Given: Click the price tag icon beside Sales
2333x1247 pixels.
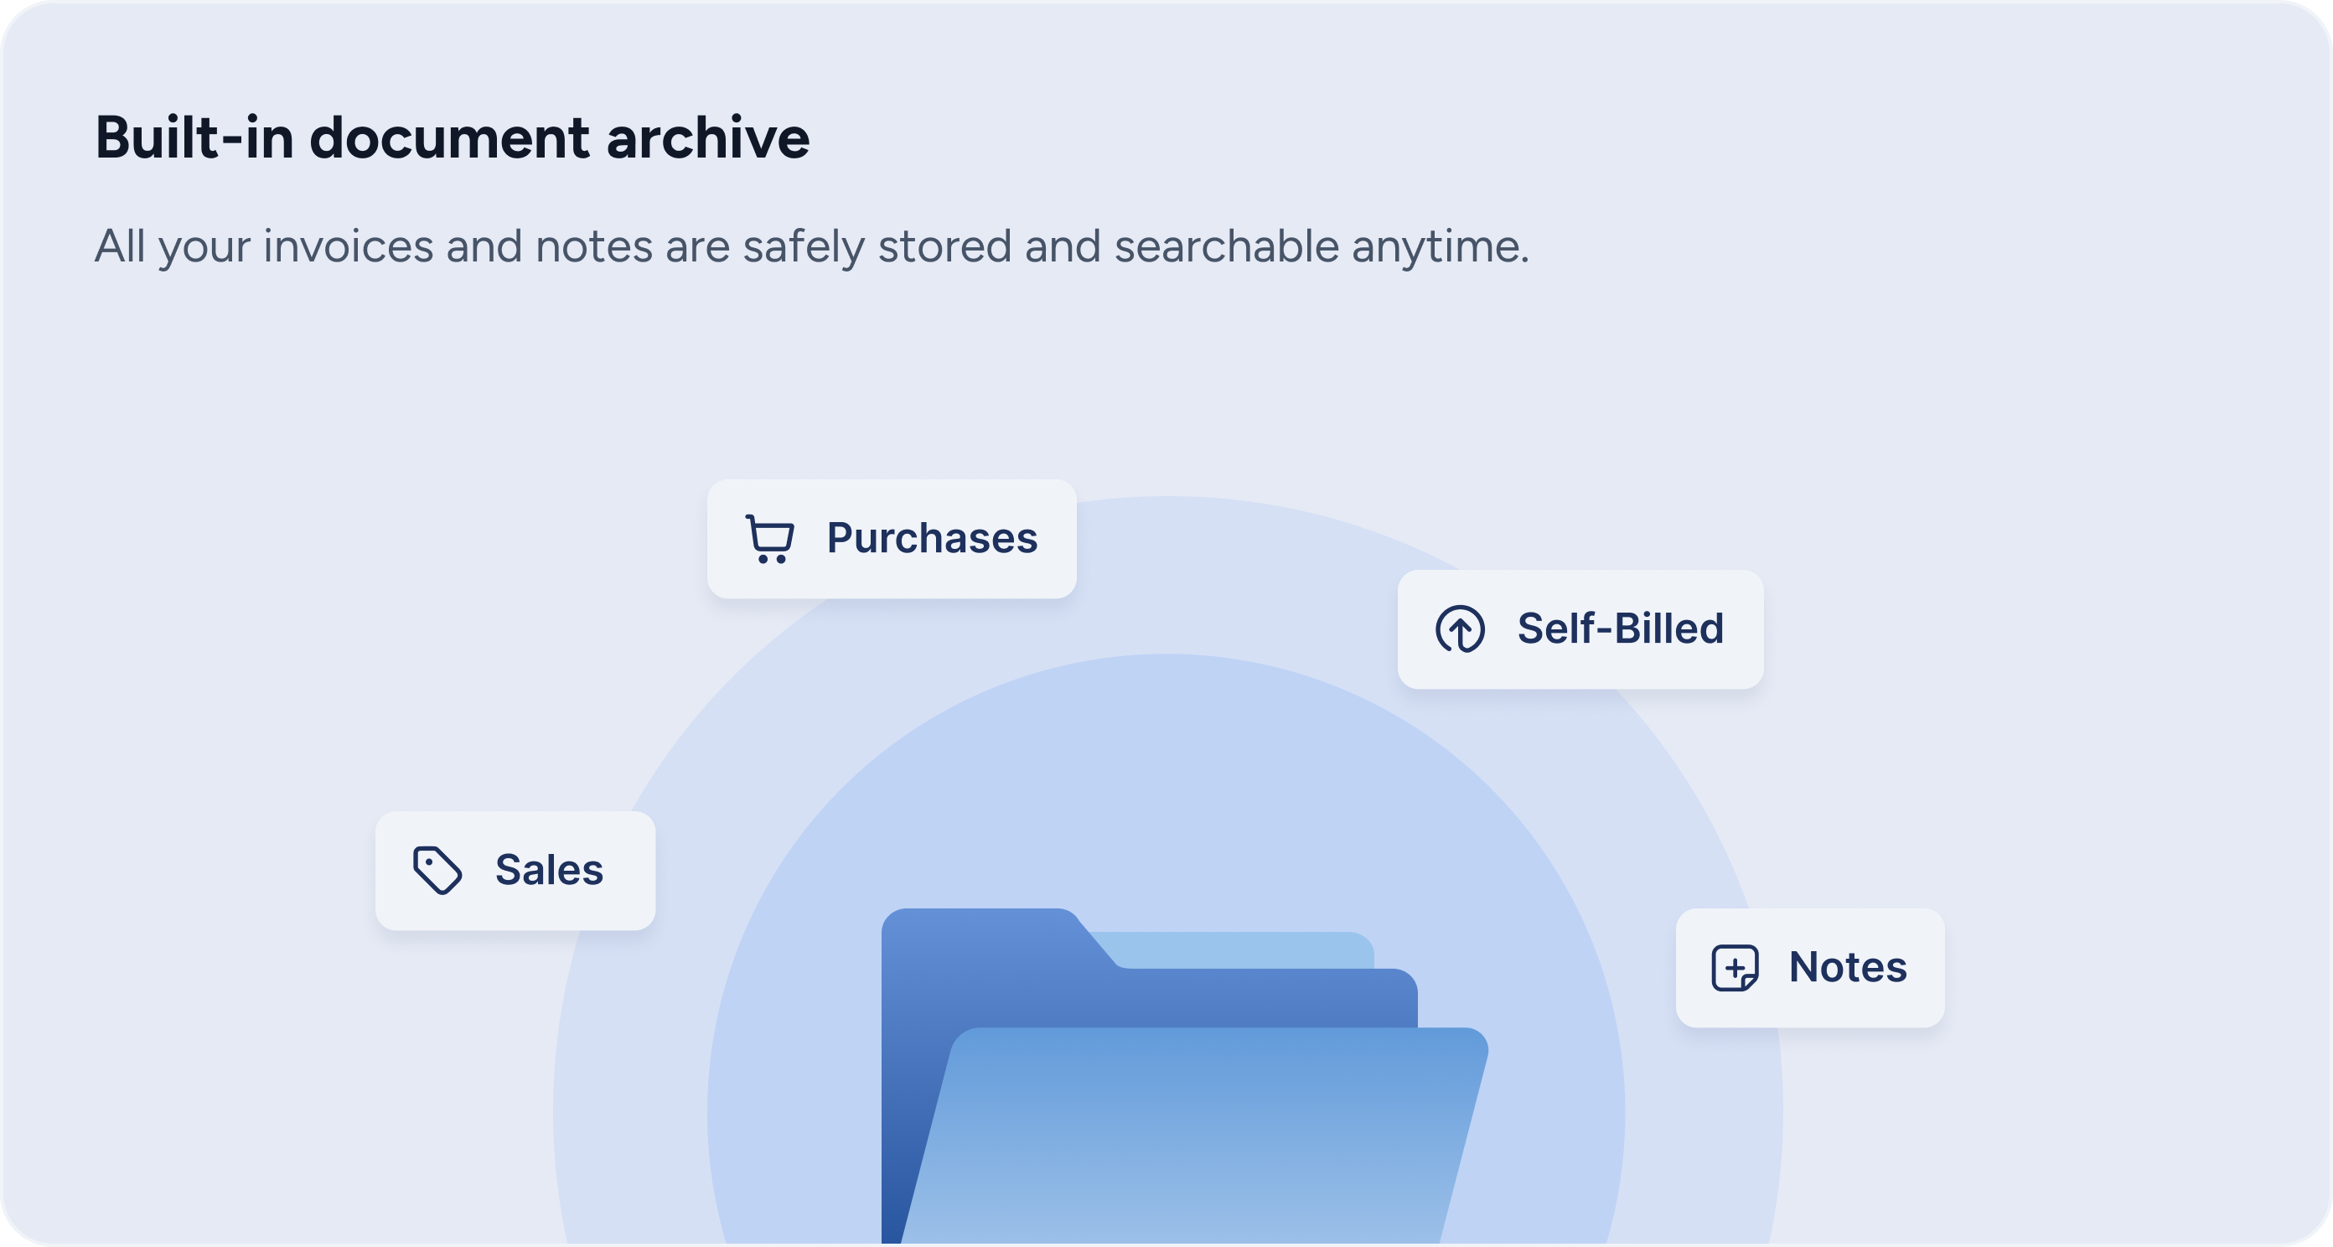Looking at the screenshot, I should 437,870.
